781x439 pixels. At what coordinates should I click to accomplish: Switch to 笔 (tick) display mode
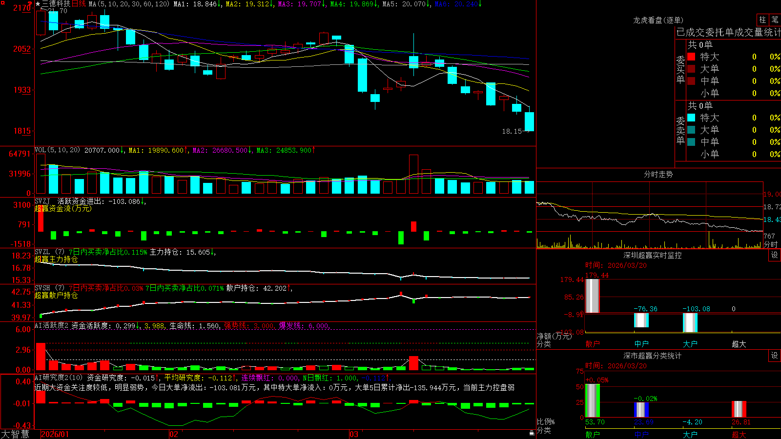click(x=775, y=20)
